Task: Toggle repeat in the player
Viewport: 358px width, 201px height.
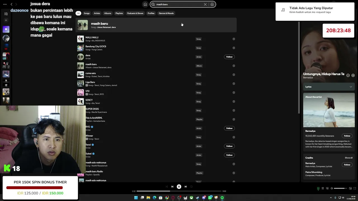Action: click(191, 187)
